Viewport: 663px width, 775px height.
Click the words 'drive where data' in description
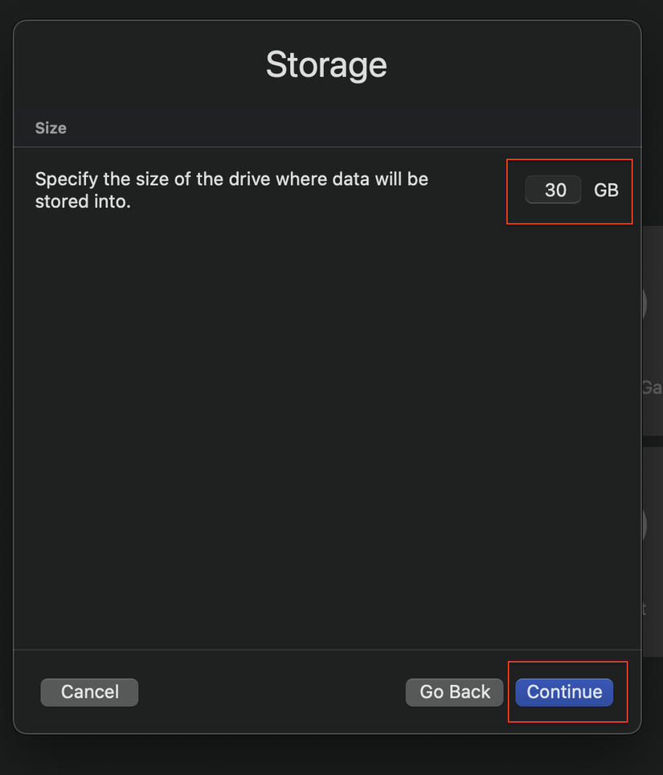(252, 178)
